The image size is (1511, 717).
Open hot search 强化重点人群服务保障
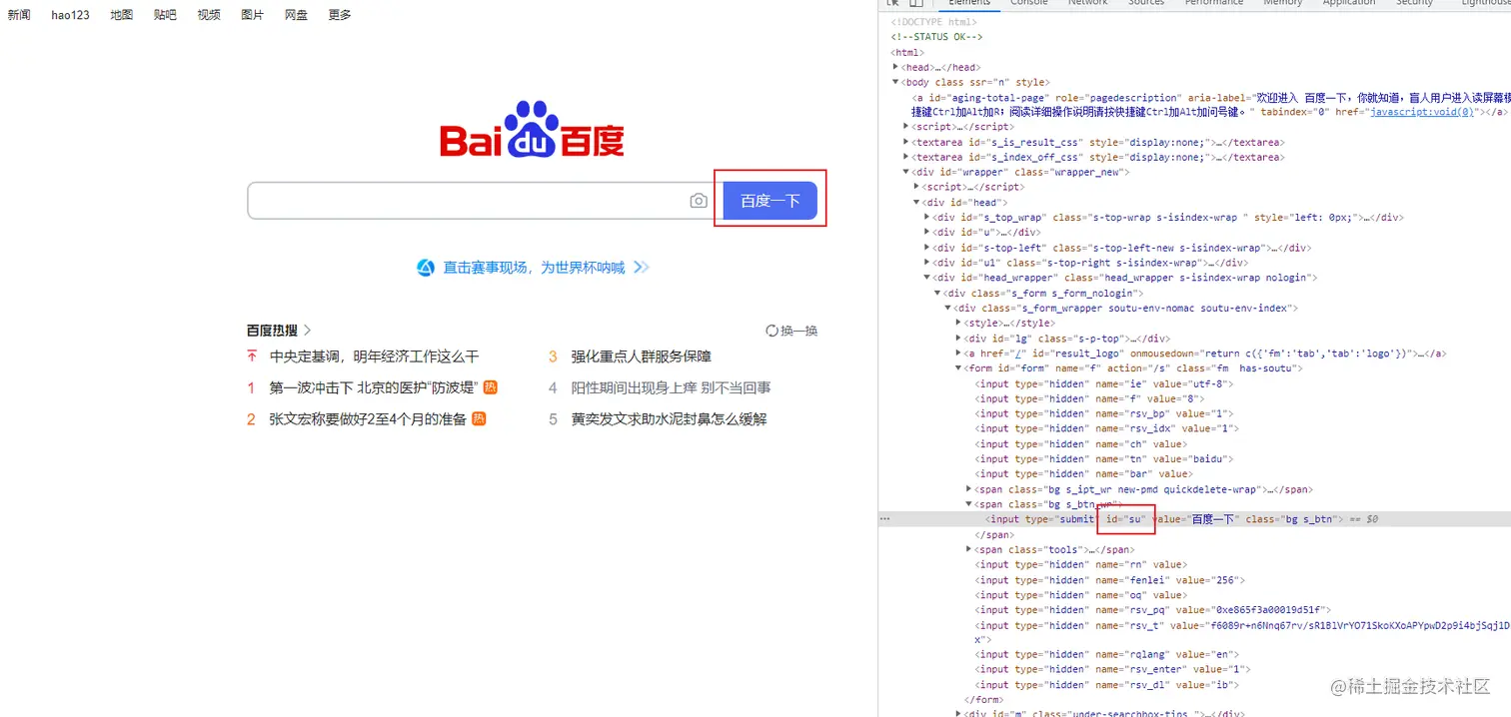pos(641,357)
